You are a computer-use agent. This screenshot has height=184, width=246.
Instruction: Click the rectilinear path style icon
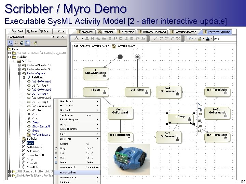pyautogui.click(x=161, y=39)
